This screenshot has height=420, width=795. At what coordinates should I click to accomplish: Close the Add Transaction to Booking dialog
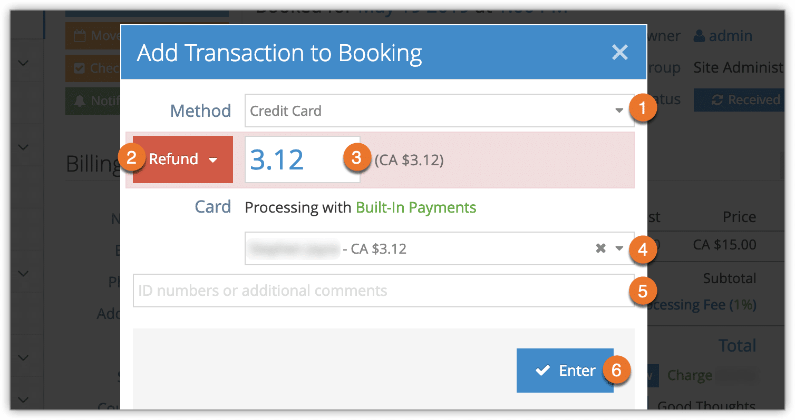tap(619, 52)
